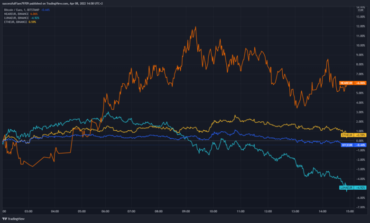This screenshot has width=370, height=223.
Task: Click the yellow ETHEUR price label
Action: point(347,135)
